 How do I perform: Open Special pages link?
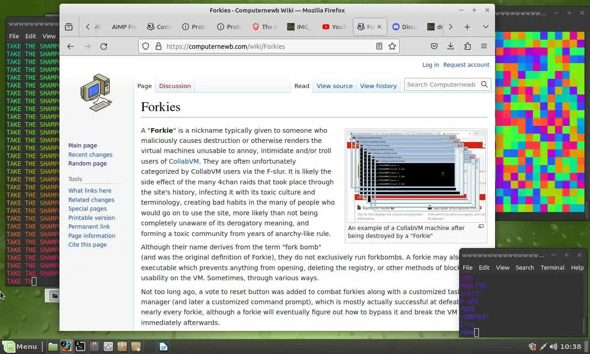(87, 208)
